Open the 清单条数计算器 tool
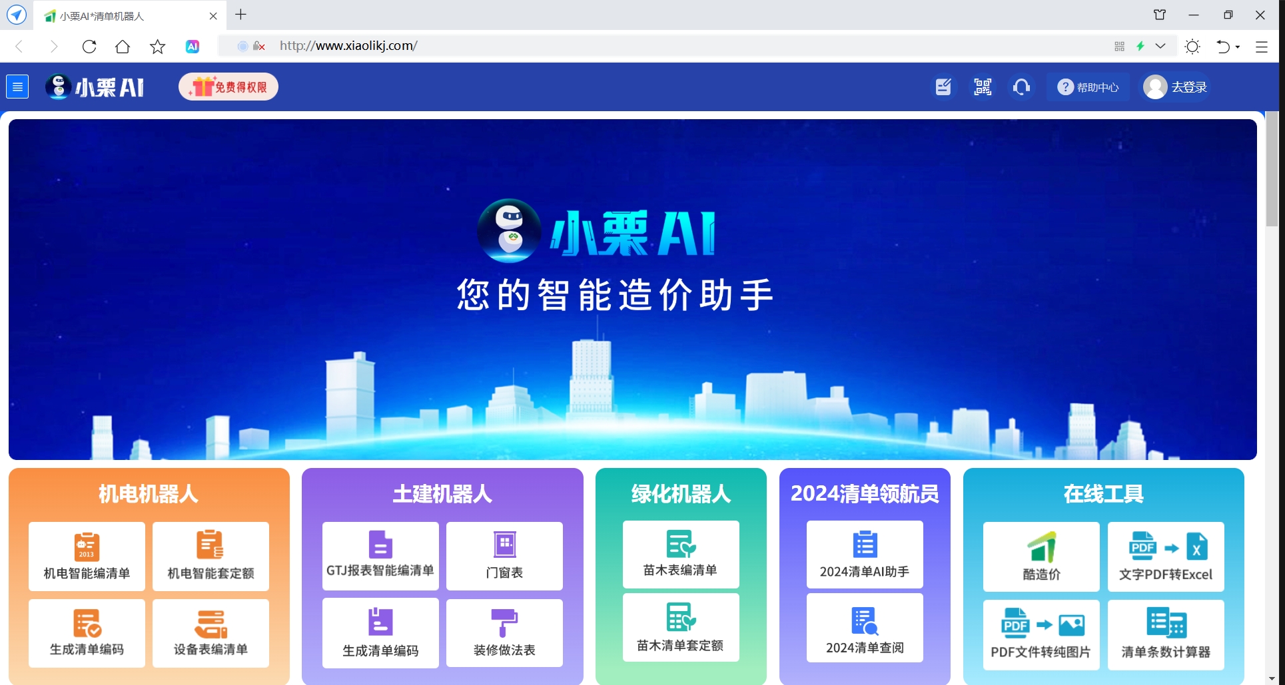1285x685 pixels. [x=1165, y=634]
